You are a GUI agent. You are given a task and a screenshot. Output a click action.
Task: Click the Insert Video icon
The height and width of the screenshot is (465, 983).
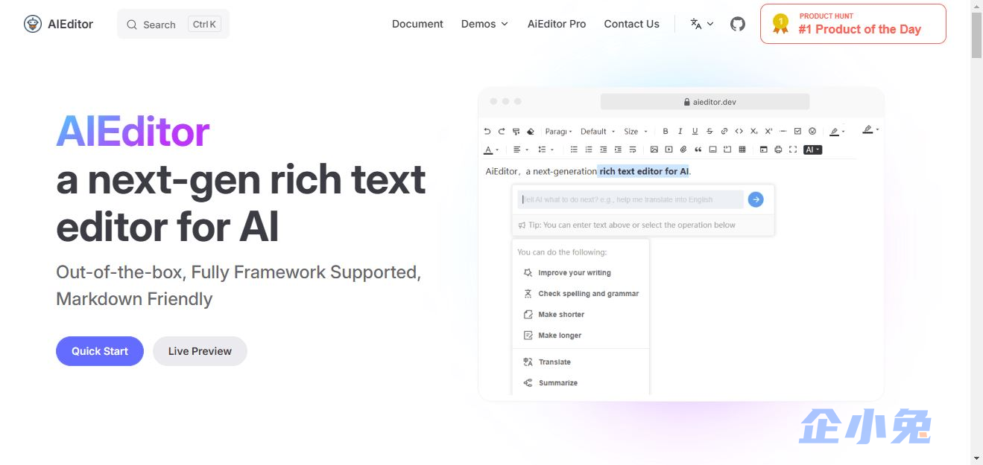(668, 150)
